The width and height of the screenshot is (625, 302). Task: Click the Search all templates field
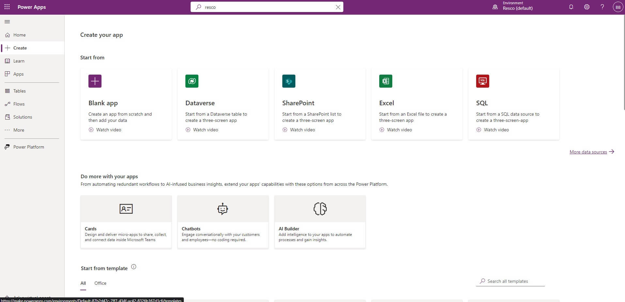tap(510, 281)
